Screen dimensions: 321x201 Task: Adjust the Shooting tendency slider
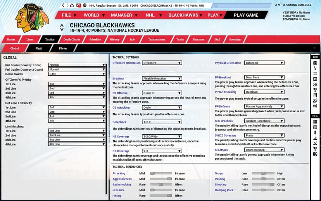pos(263,184)
